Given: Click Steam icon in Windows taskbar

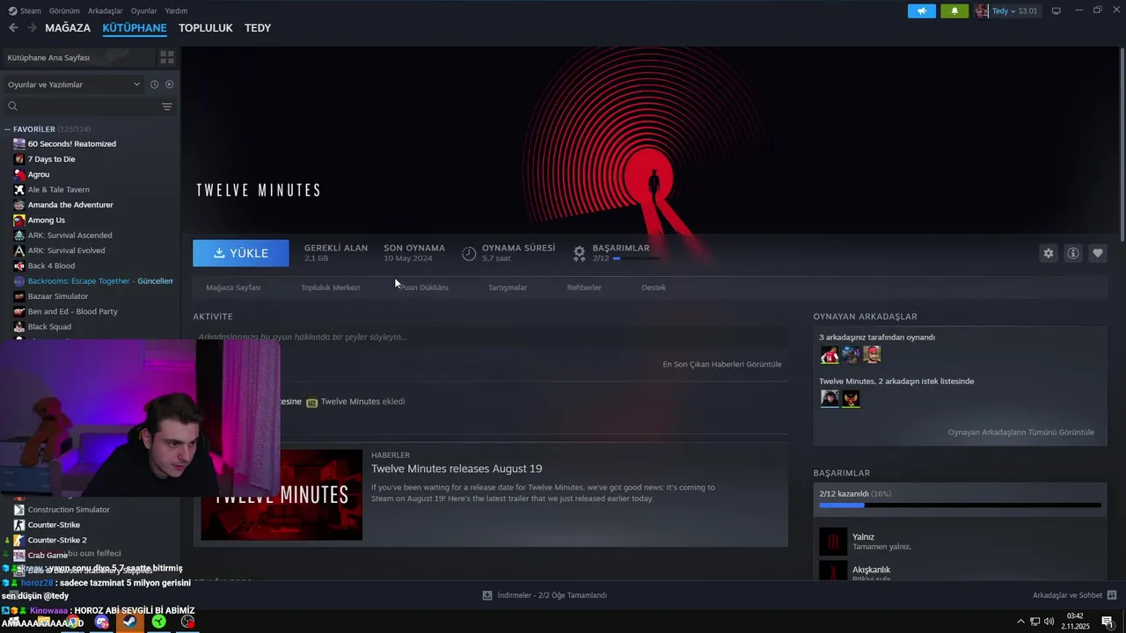Looking at the screenshot, I should coord(130,622).
